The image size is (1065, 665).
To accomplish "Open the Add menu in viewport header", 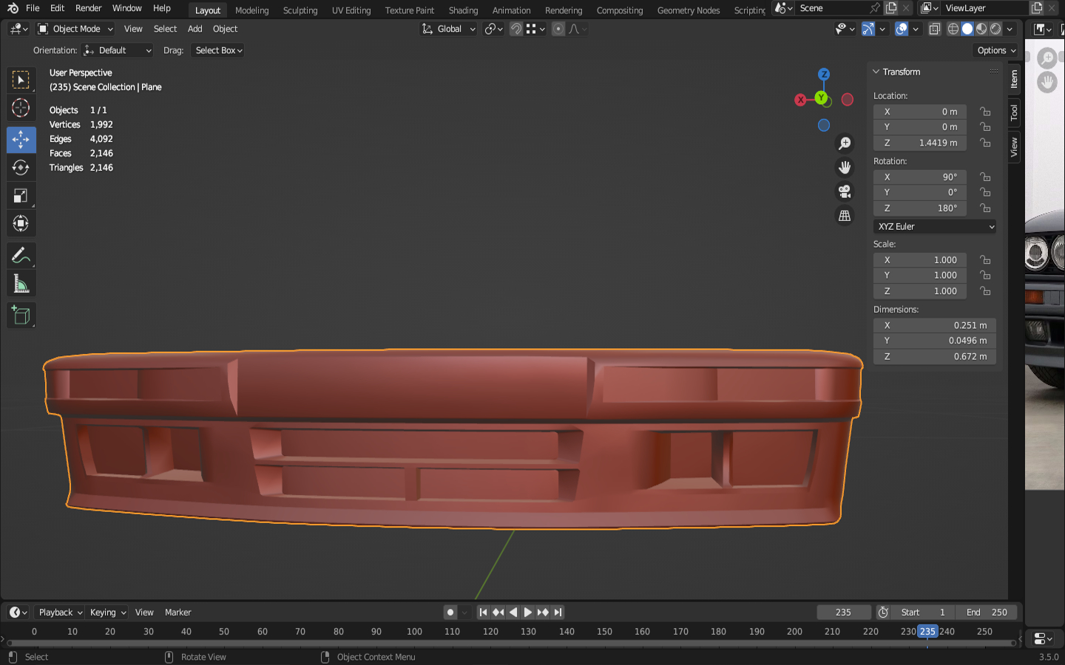I will (195, 29).
